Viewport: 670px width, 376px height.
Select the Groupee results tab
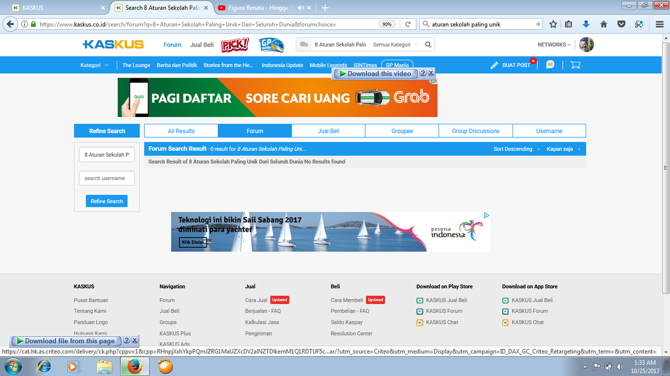click(402, 131)
